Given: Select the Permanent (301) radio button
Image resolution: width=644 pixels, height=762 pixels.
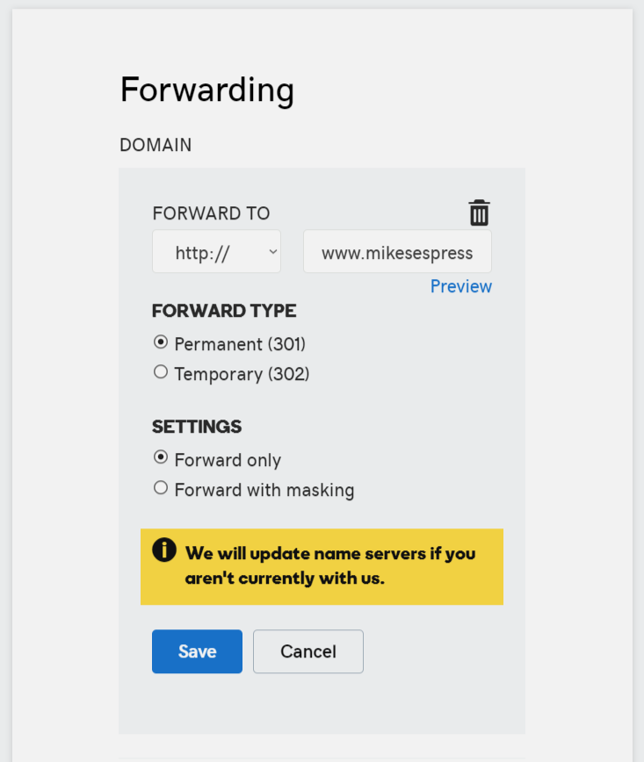Looking at the screenshot, I should tap(161, 342).
